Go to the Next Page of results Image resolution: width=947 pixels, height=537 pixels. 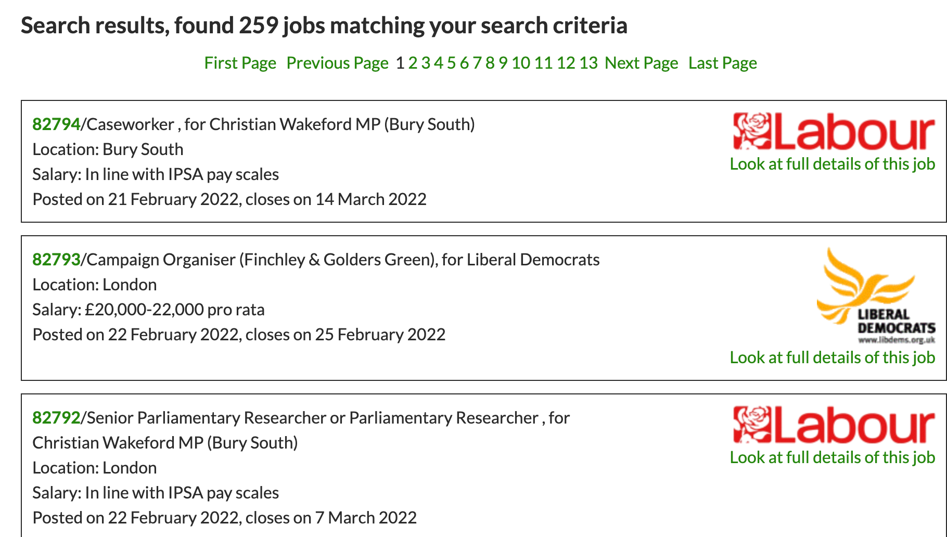click(x=641, y=63)
